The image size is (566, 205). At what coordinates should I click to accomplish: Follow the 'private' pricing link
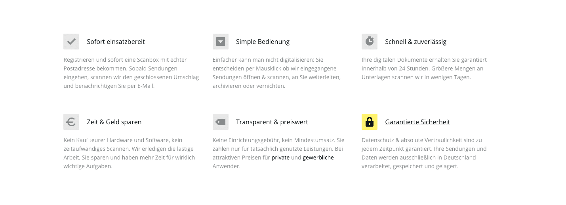click(x=280, y=158)
